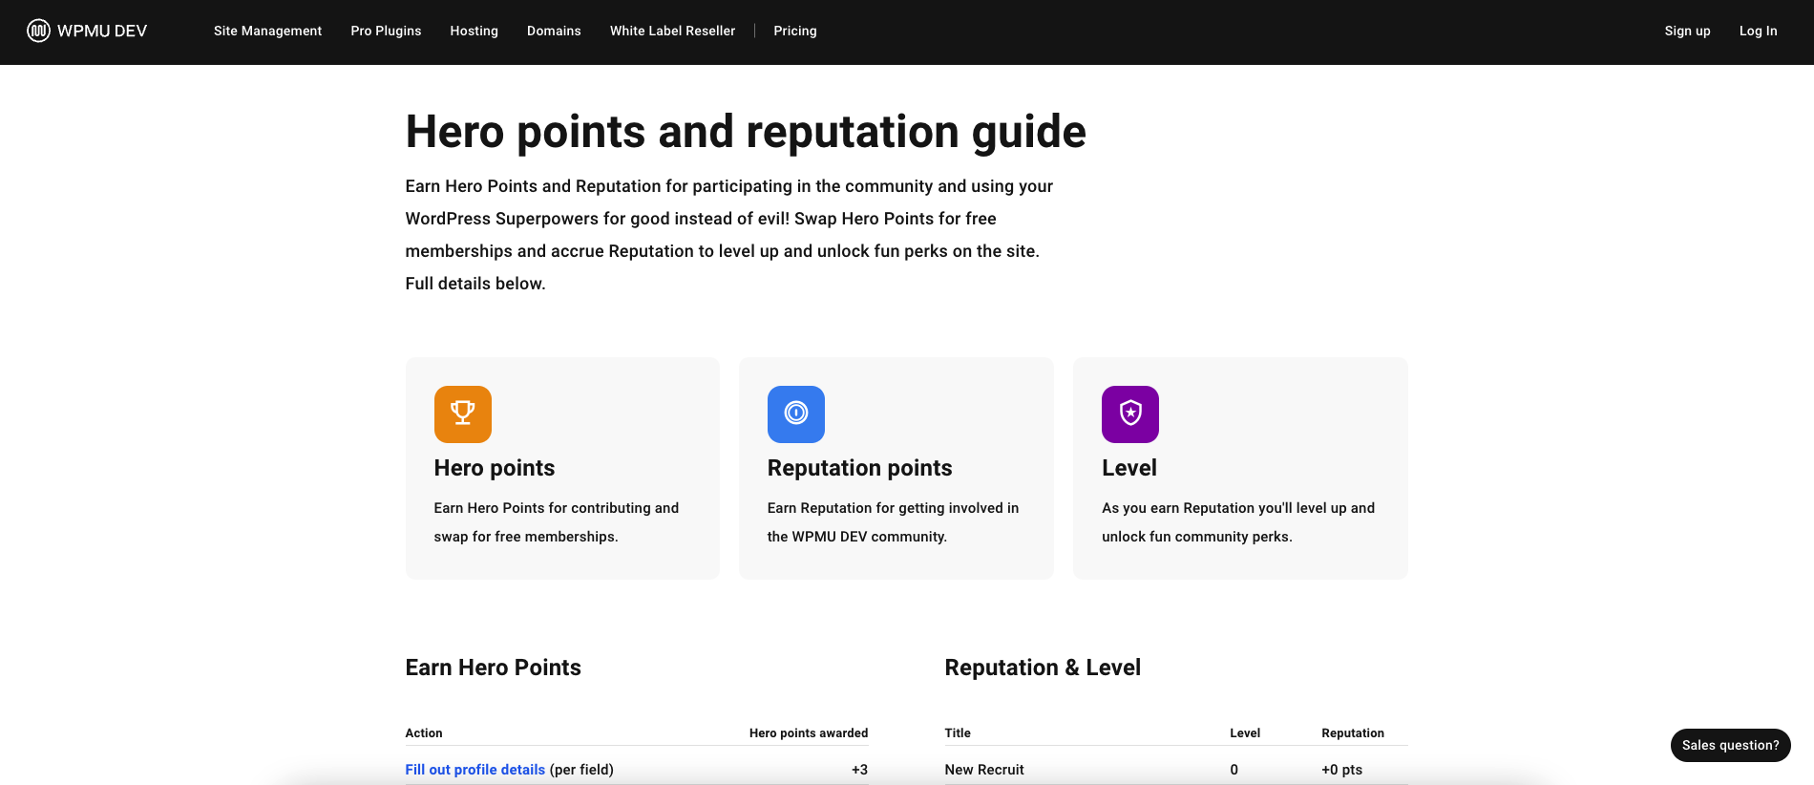Click the Level column header
1814x785 pixels.
pyautogui.click(x=1245, y=733)
